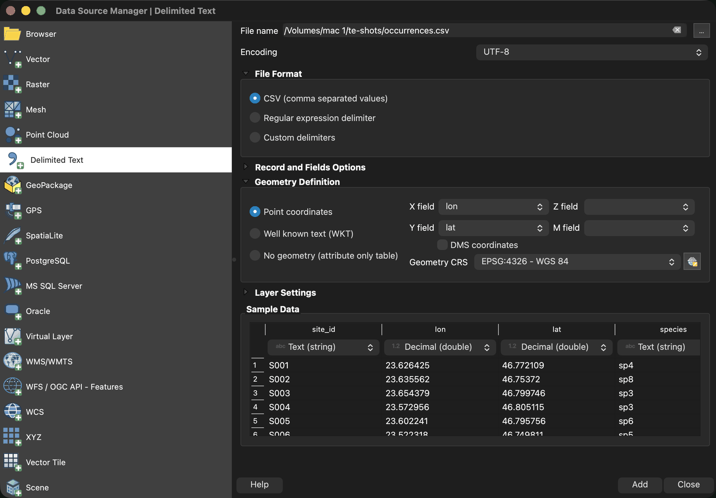Collapse the Geometry Definition section
The image size is (716, 498).
coord(245,181)
